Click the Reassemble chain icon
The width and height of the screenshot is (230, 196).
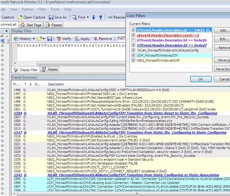[110, 17]
